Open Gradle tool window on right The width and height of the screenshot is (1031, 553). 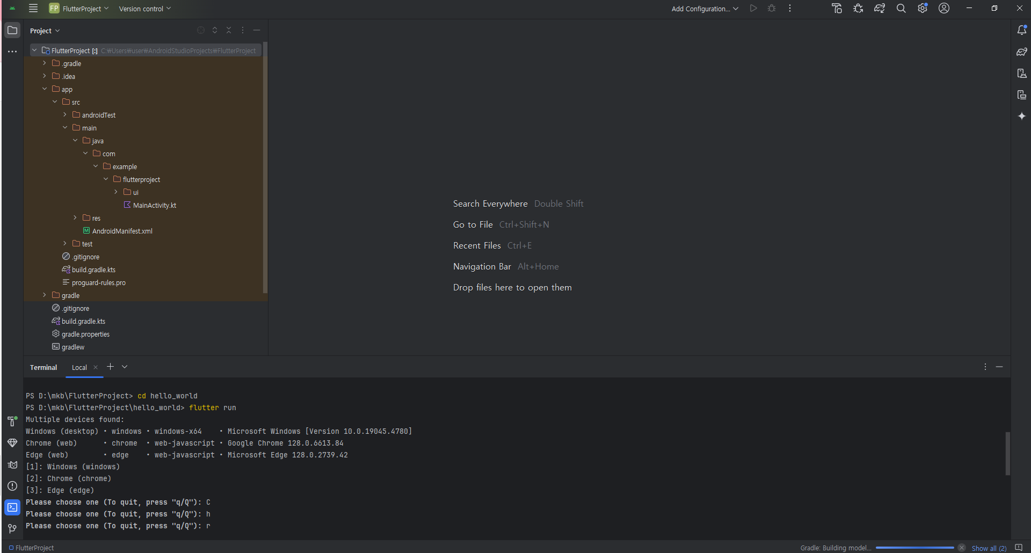point(1022,52)
